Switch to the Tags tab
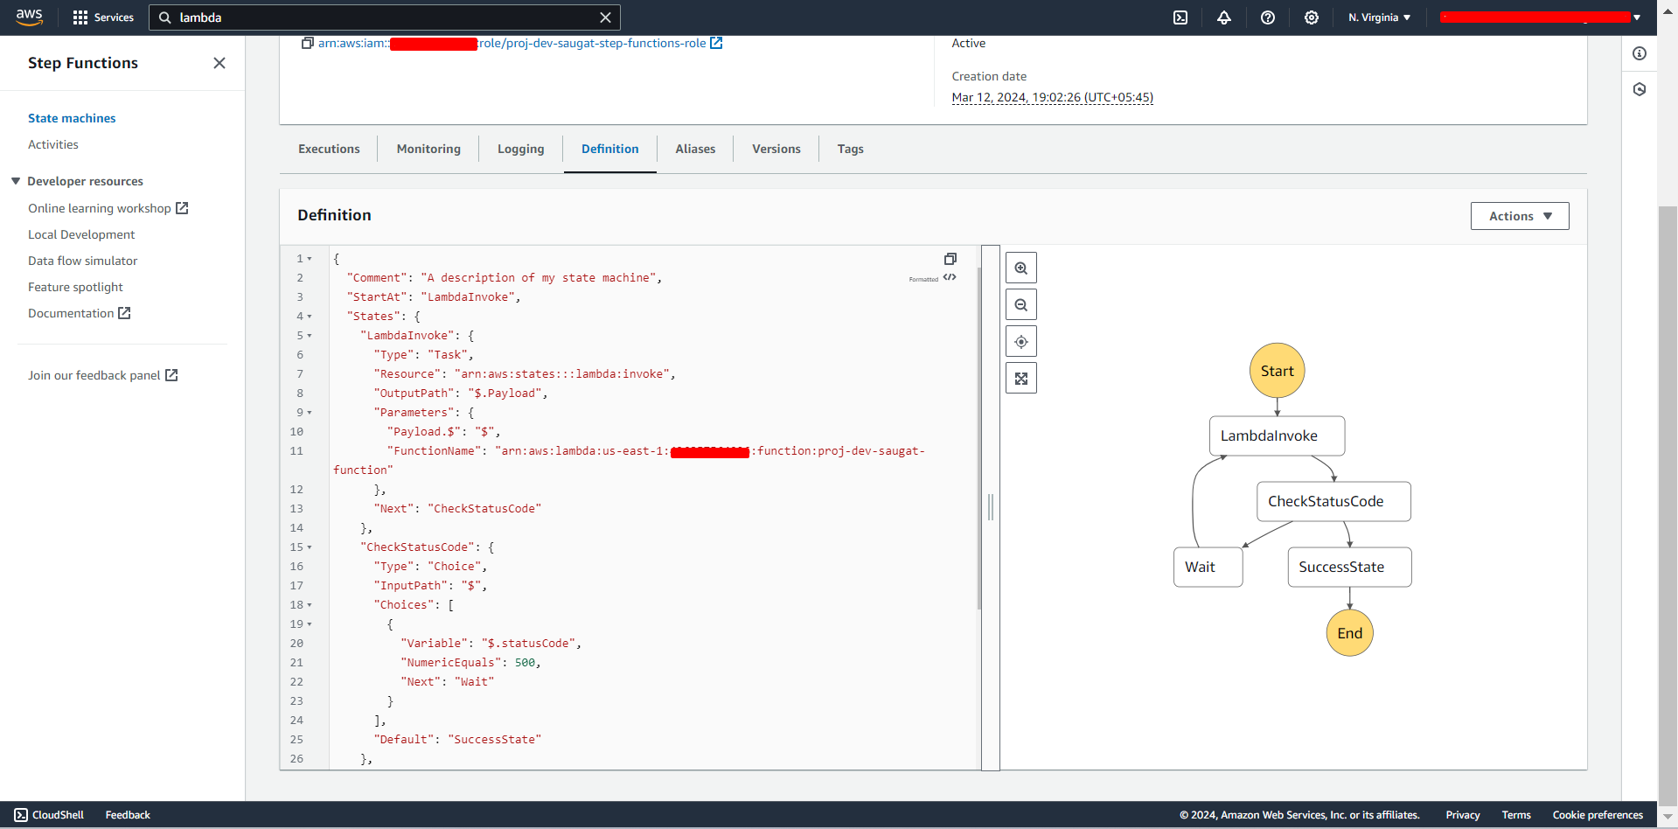 [850, 149]
